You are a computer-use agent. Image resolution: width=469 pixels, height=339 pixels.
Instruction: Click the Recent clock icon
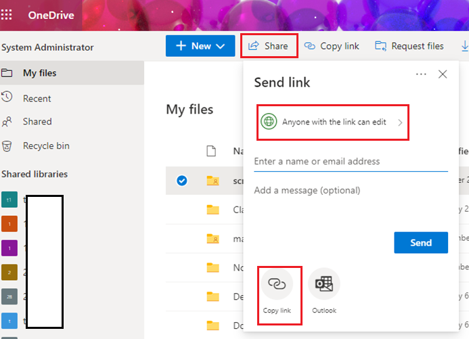pyautogui.click(x=7, y=97)
